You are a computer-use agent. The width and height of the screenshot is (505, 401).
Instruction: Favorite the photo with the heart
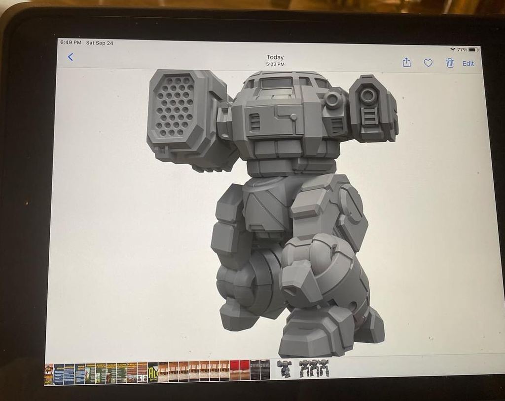click(428, 63)
